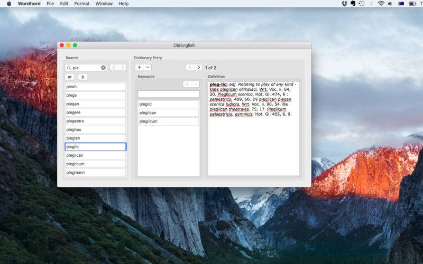Viewport: 423px width, 264px height.
Task: Go to previous search result arrow
Action: pyautogui.click(x=114, y=68)
